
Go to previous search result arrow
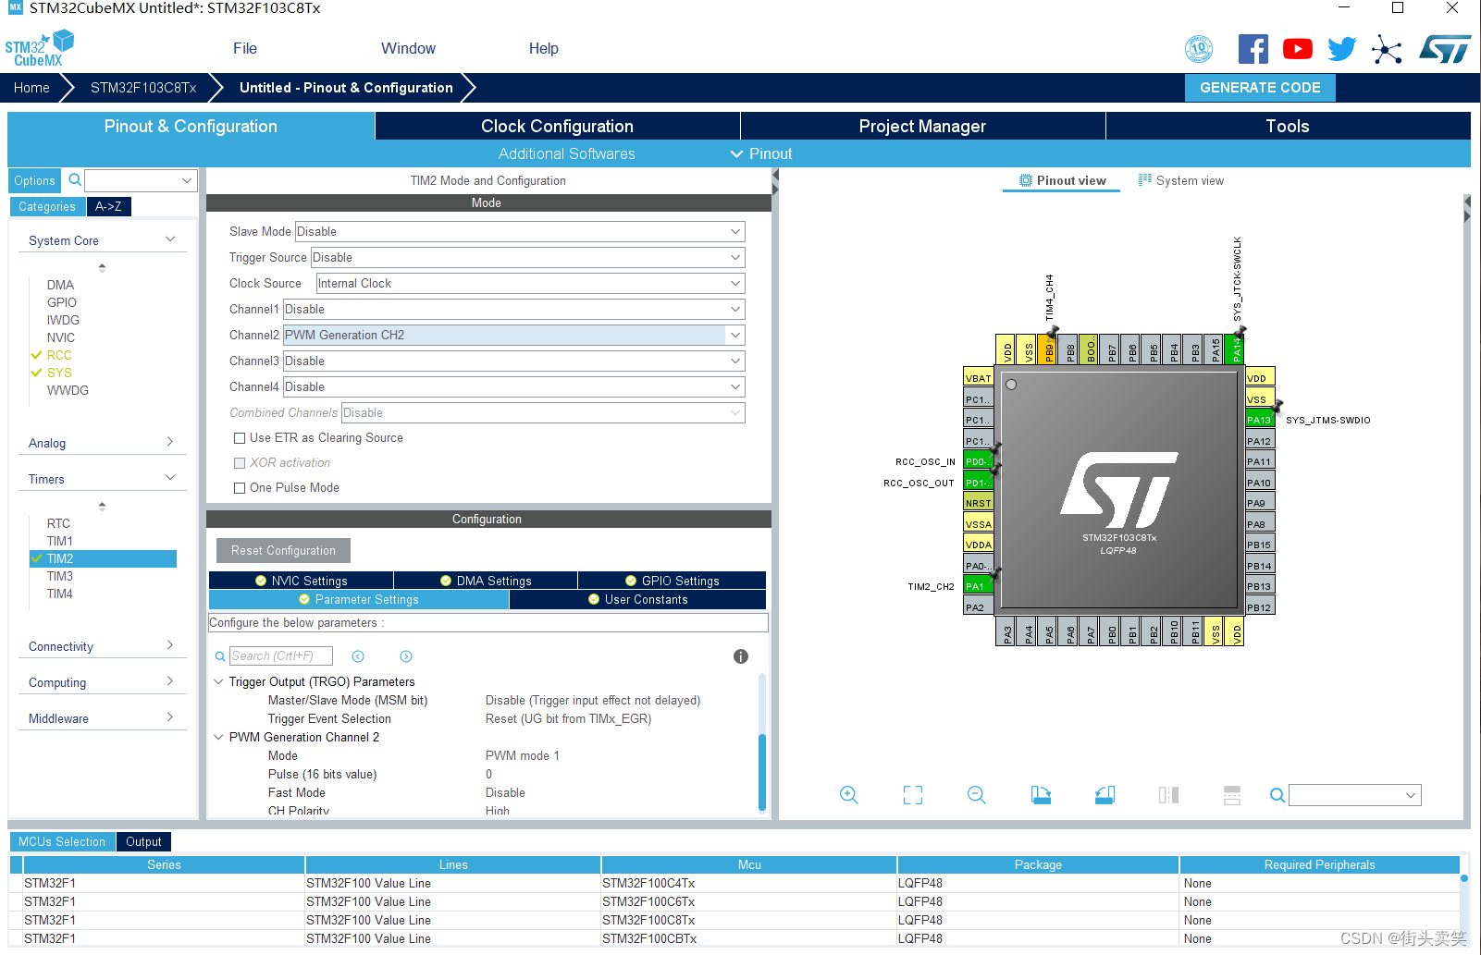(x=358, y=656)
